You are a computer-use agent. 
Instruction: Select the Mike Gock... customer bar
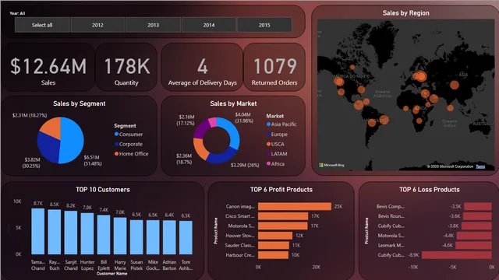click(x=153, y=237)
